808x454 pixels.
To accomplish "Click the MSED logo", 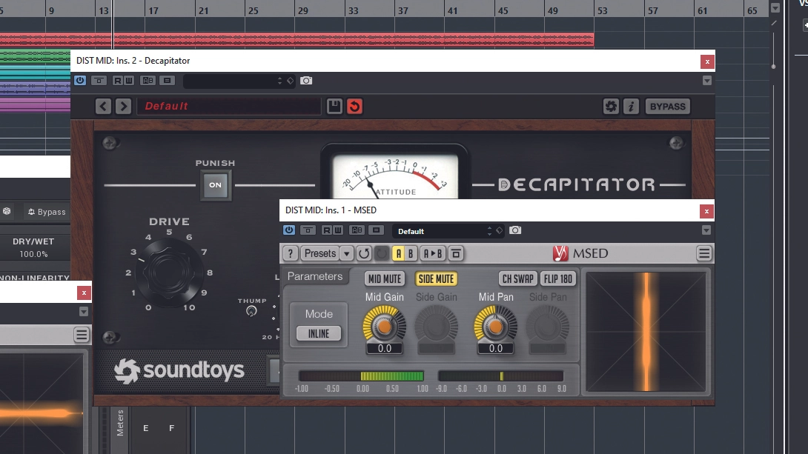I will pos(580,253).
